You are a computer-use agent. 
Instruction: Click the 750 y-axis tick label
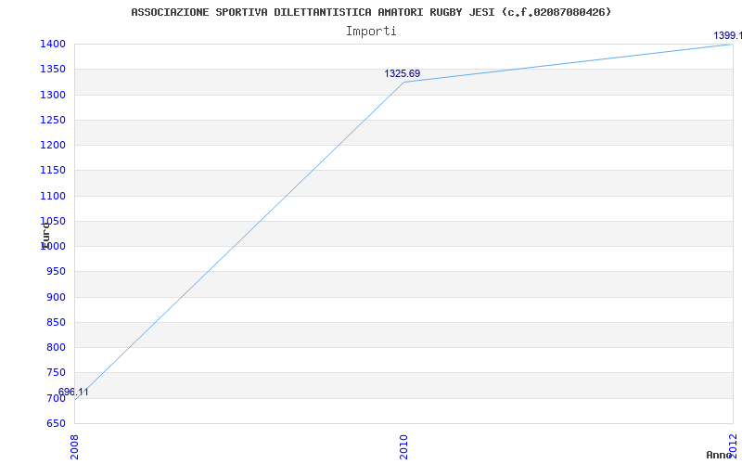(x=56, y=373)
